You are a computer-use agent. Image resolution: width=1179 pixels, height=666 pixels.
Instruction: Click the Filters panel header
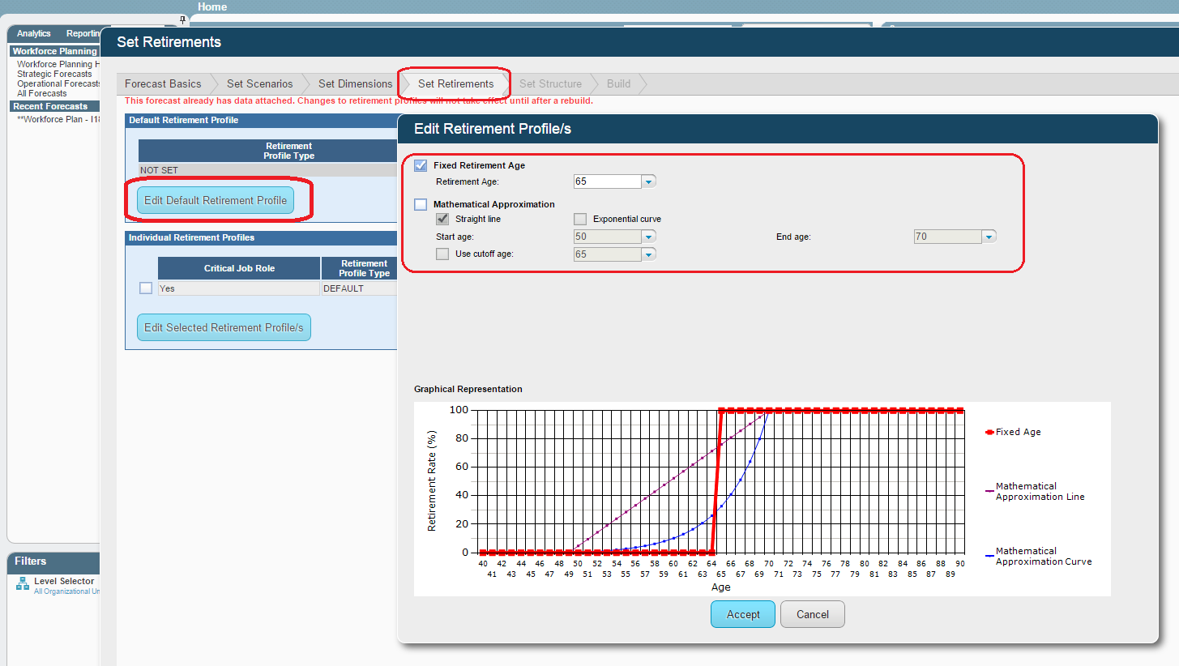53,561
